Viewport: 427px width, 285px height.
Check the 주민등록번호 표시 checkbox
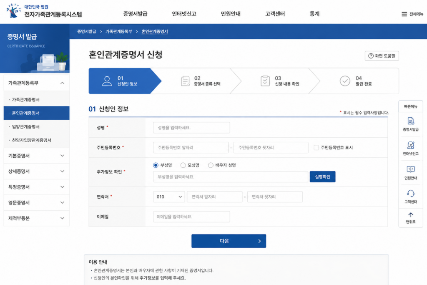(x=316, y=147)
